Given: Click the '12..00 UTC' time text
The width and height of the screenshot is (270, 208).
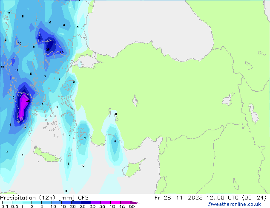Looking at the screenshot, I should point(223,198).
